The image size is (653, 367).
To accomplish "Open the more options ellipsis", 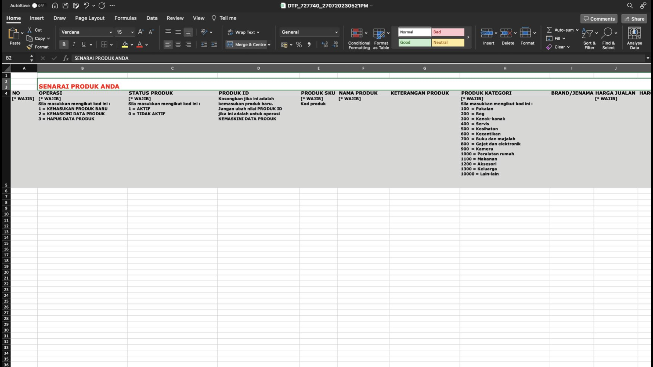I will (112, 5).
